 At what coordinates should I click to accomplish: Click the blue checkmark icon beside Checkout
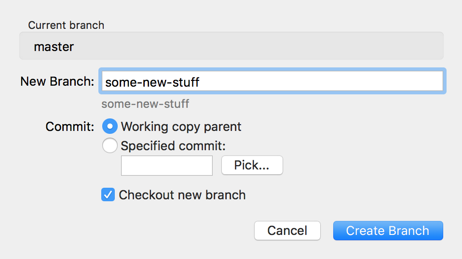(x=108, y=195)
